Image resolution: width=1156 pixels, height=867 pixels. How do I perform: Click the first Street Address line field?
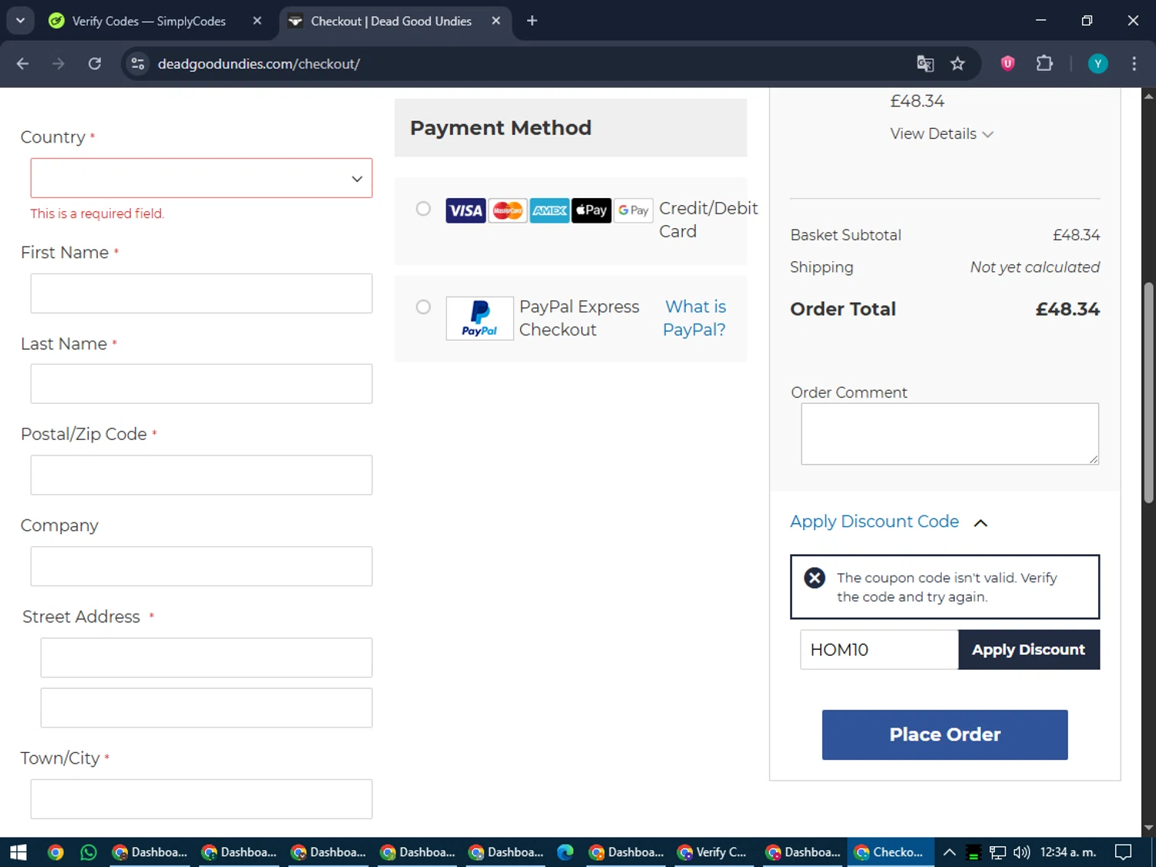coord(207,657)
